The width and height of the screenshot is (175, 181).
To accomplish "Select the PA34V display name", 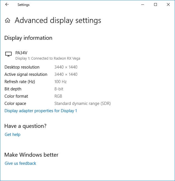I will click(x=21, y=53).
